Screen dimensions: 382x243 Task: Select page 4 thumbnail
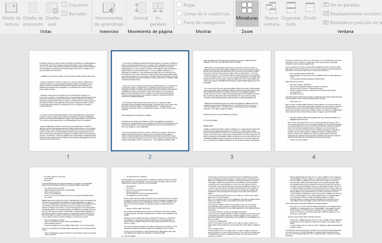[x=313, y=101]
